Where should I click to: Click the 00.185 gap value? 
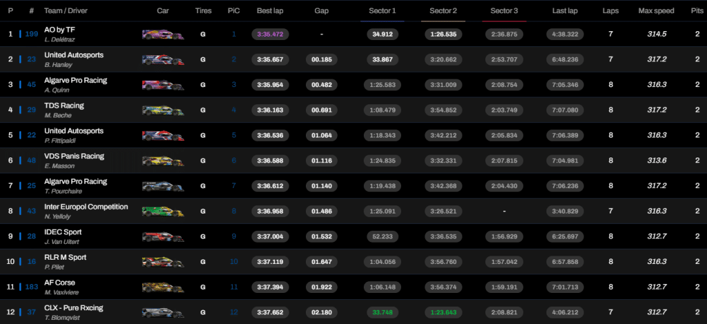[x=322, y=59]
